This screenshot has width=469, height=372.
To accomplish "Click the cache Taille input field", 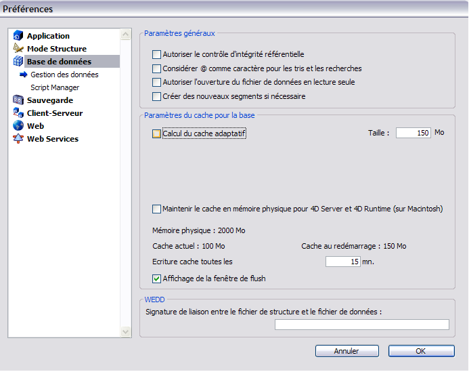I will point(413,133).
